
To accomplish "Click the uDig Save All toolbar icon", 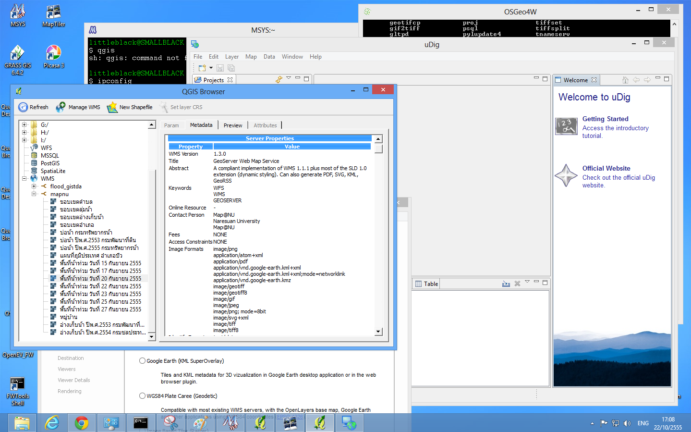I will (231, 68).
